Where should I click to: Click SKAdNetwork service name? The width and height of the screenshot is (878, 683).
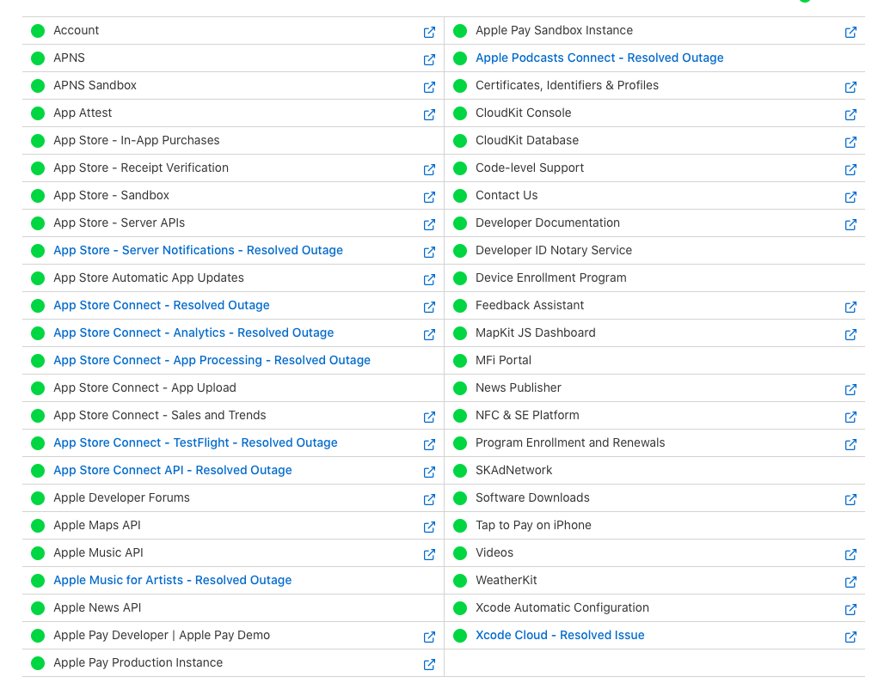pos(514,470)
